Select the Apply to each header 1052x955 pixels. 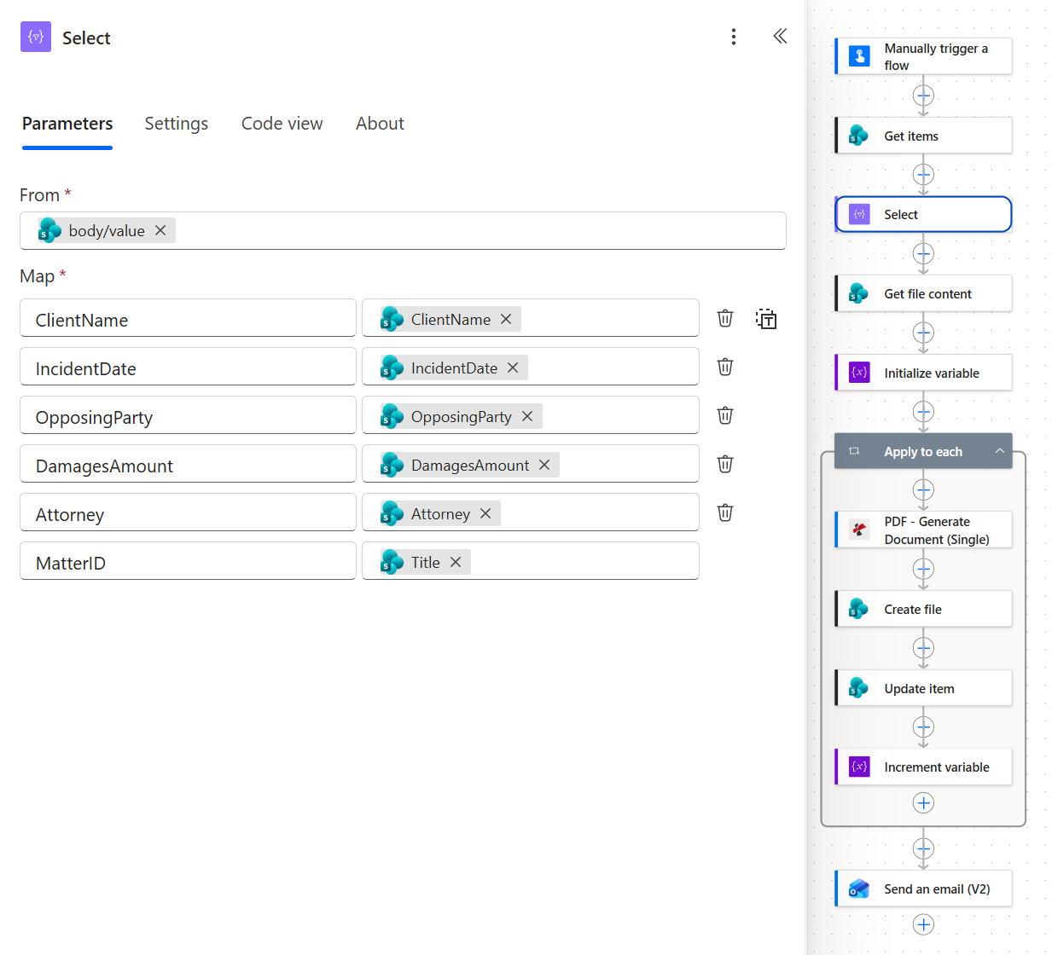pyautogui.click(x=923, y=451)
